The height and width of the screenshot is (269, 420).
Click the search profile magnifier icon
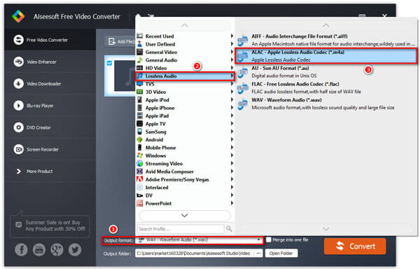(229, 228)
